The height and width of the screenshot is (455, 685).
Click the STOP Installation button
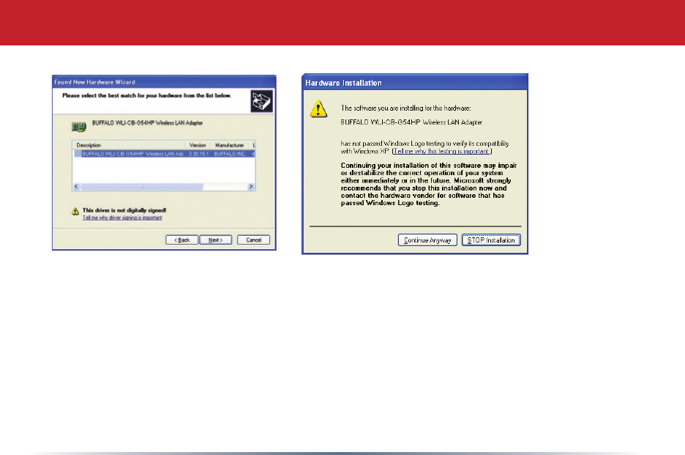tap(491, 240)
